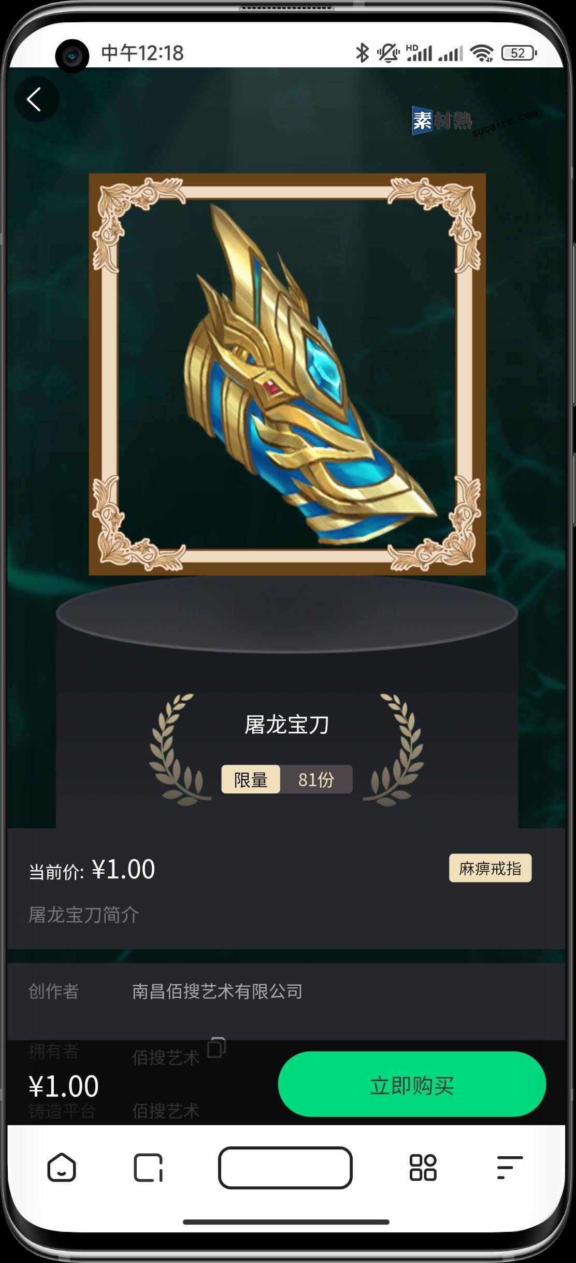The width and height of the screenshot is (576, 1263).
Task: Tap the 素材熱 watermark logo
Action: point(442,120)
